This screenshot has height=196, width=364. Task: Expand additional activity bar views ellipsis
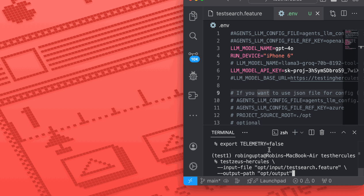[193, 116]
